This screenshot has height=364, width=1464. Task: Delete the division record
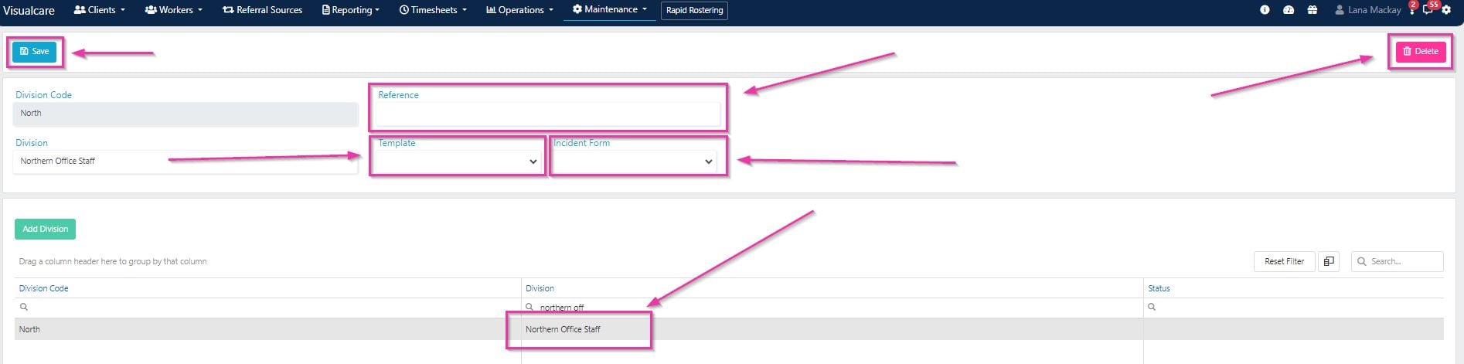pyautogui.click(x=1421, y=51)
